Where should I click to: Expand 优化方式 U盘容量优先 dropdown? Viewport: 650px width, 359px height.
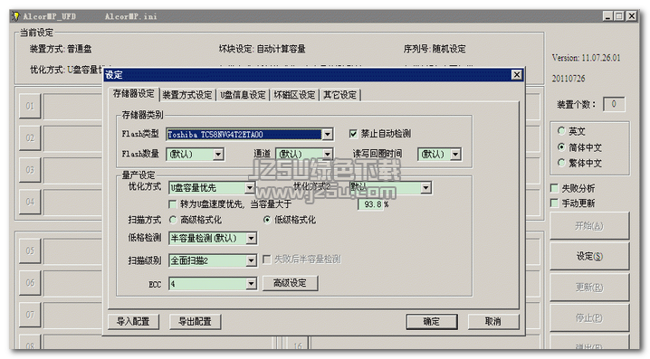[250, 188]
